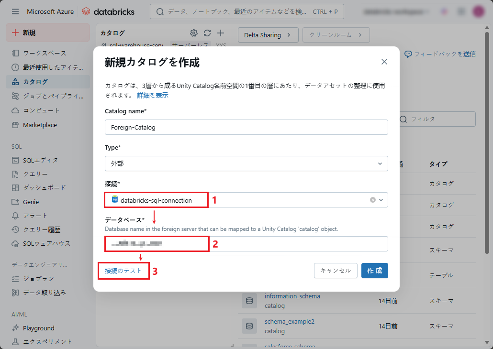Click the 接続のテスト link
Image resolution: width=493 pixels, height=349 pixels.
[123, 271]
